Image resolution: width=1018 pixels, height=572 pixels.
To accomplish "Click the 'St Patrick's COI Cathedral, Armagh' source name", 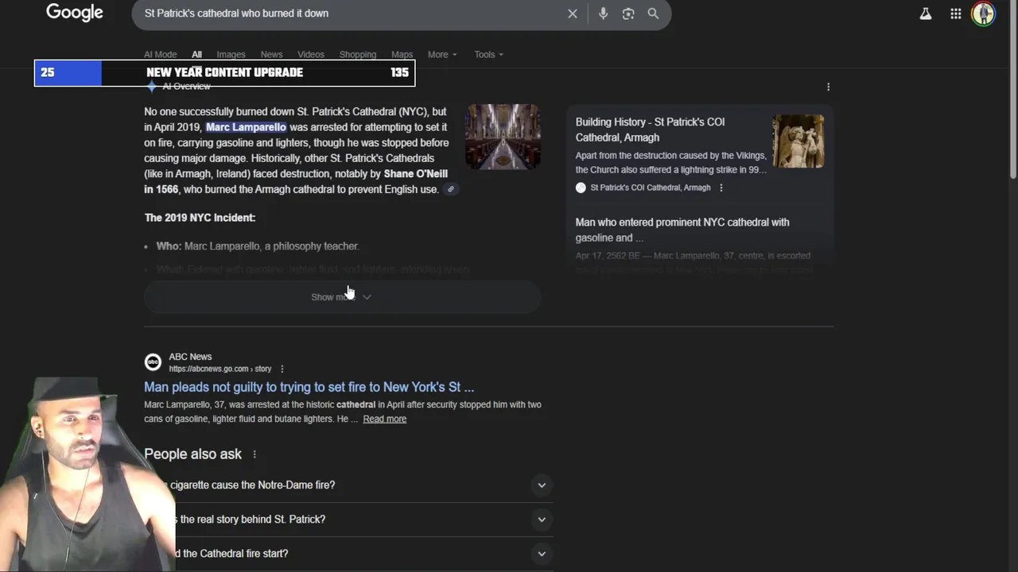I will (x=651, y=187).
